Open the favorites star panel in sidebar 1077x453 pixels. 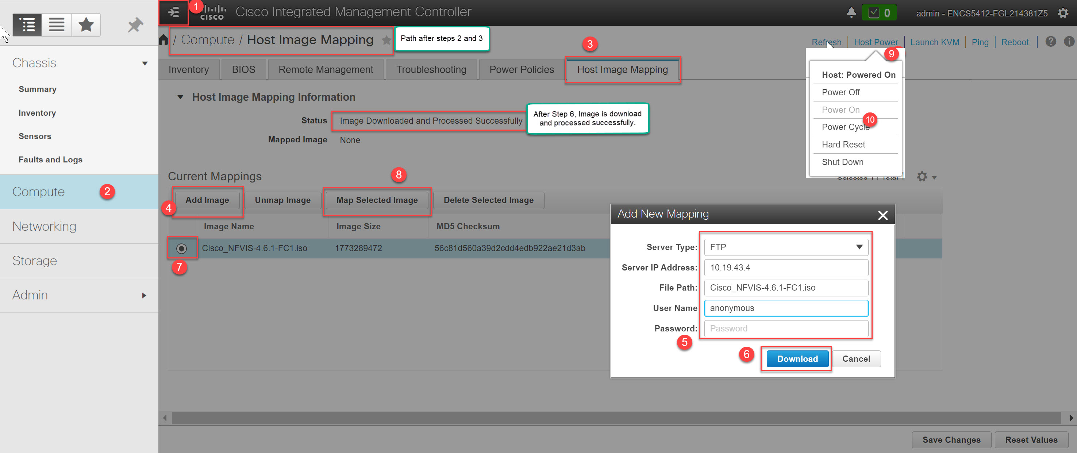[x=86, y=25]
